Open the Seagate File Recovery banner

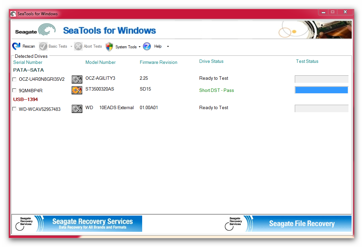point(287,224)
